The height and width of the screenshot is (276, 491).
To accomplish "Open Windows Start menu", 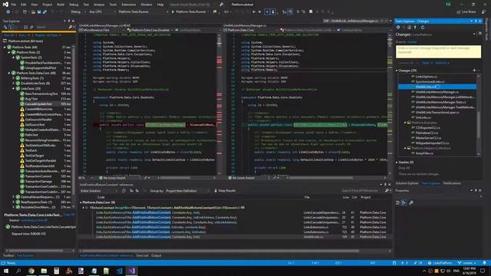I will point(6,271).
